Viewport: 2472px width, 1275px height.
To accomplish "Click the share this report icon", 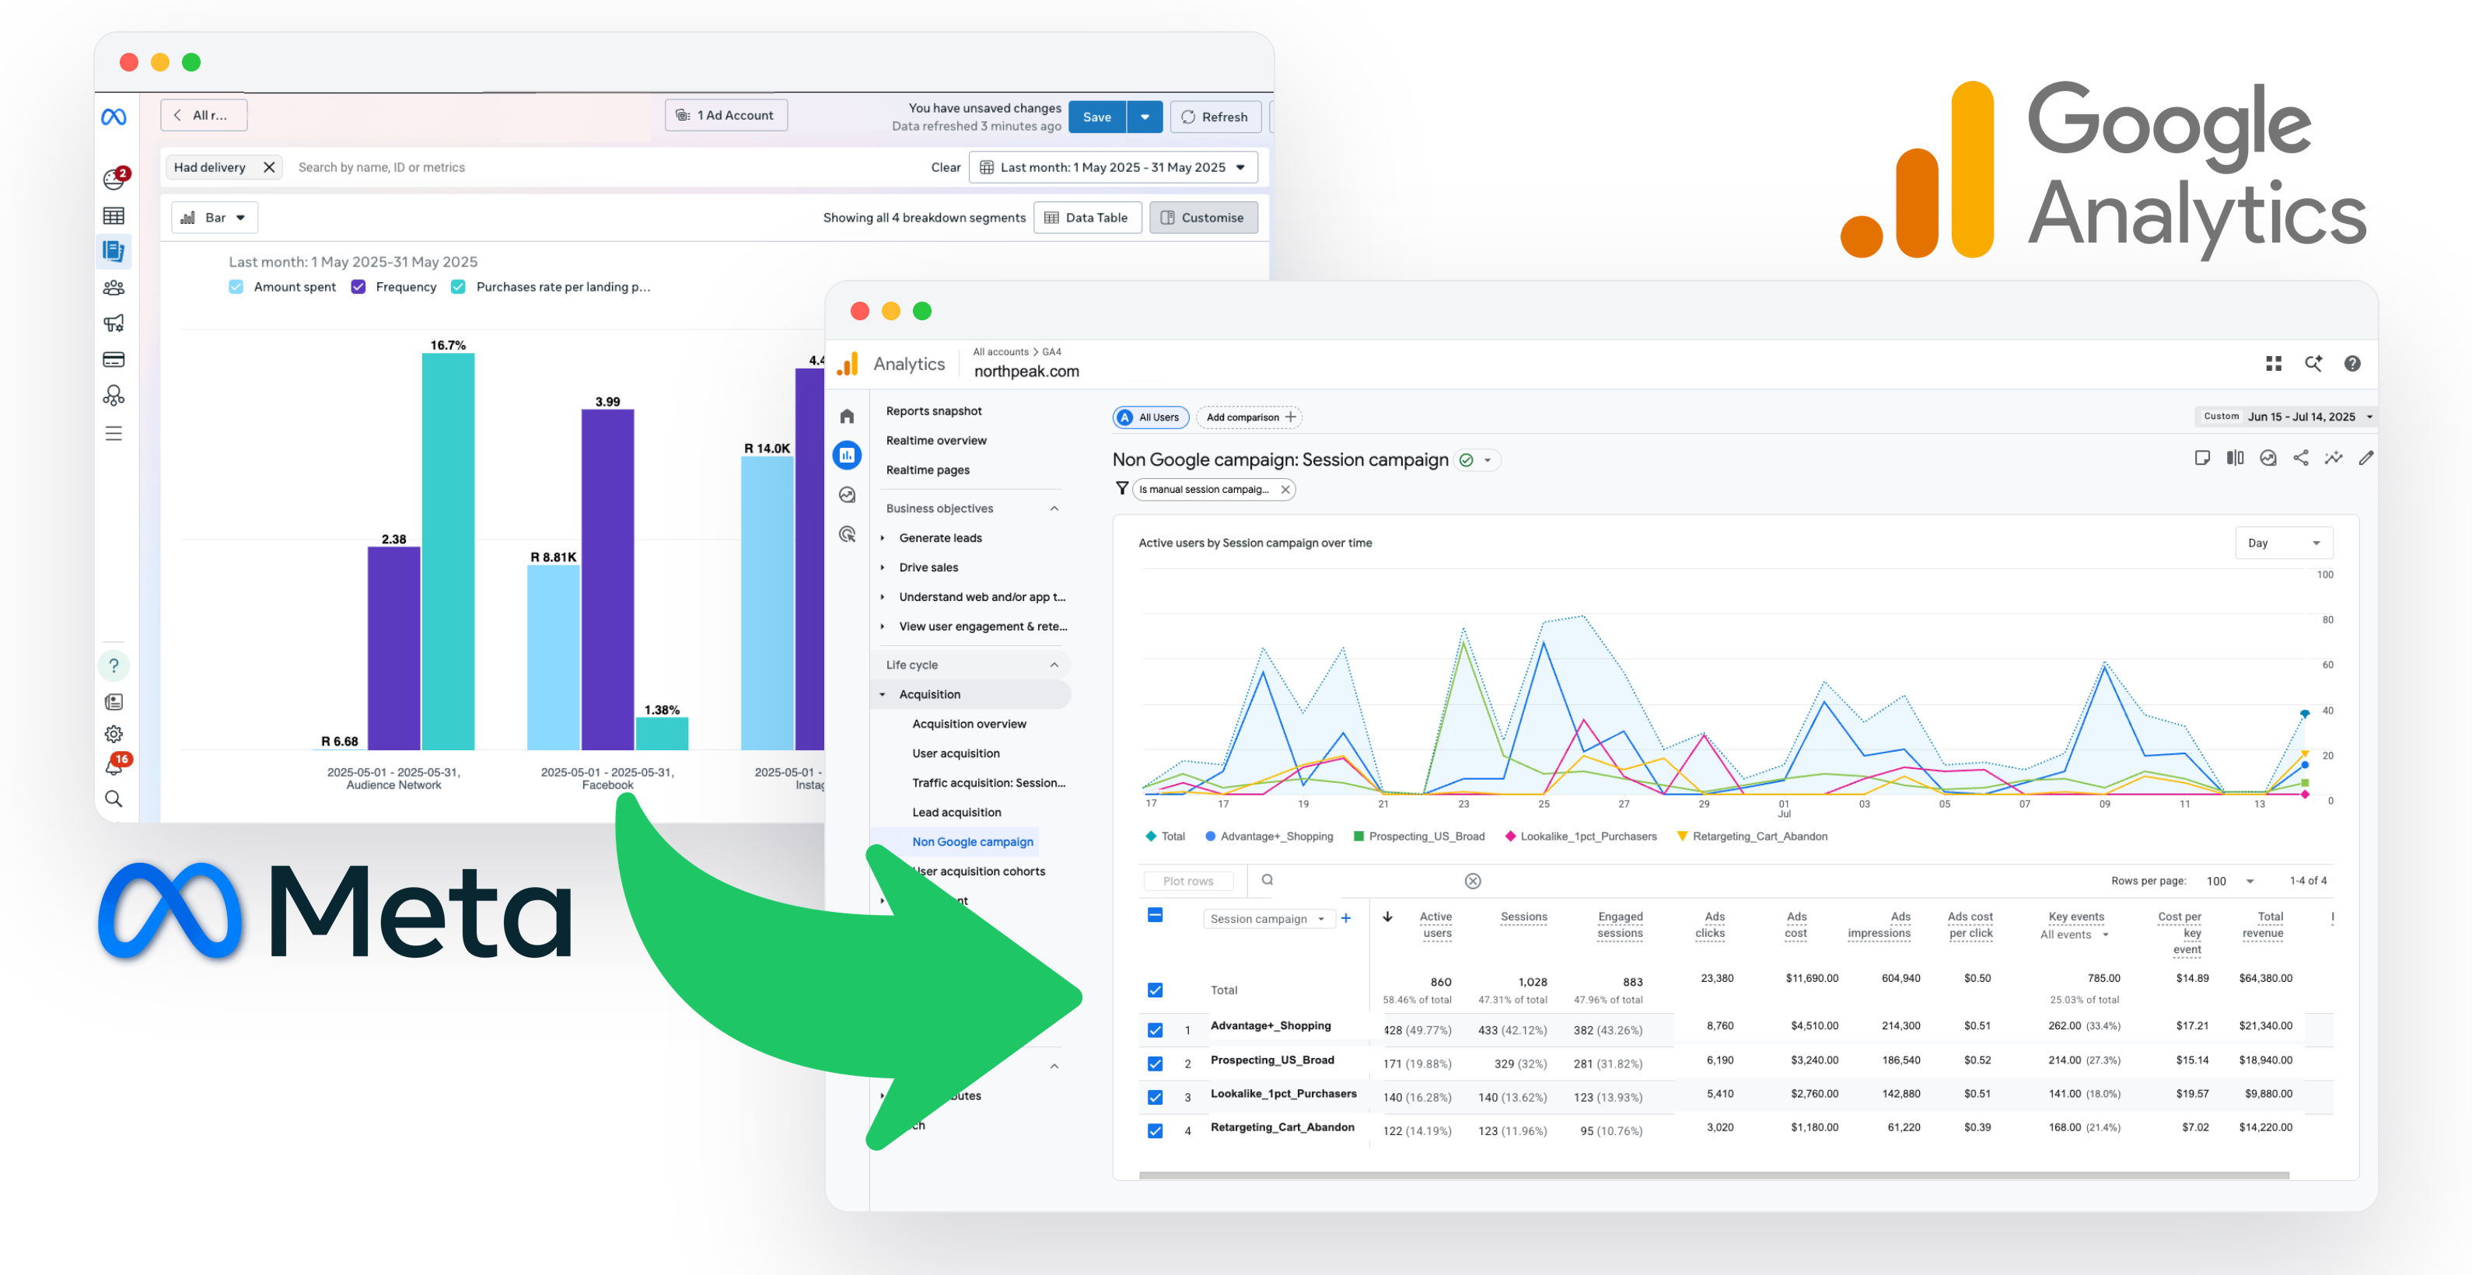I will (2301, 458).
